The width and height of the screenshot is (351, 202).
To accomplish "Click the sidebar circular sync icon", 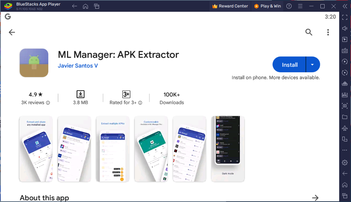I will point(345,73).
